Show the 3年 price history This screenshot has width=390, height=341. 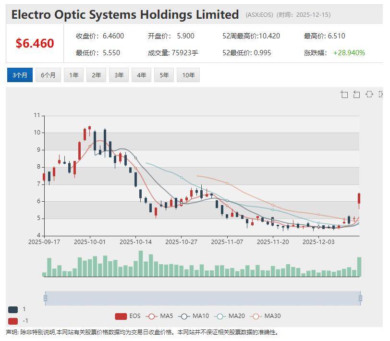[x=119, y=75]
